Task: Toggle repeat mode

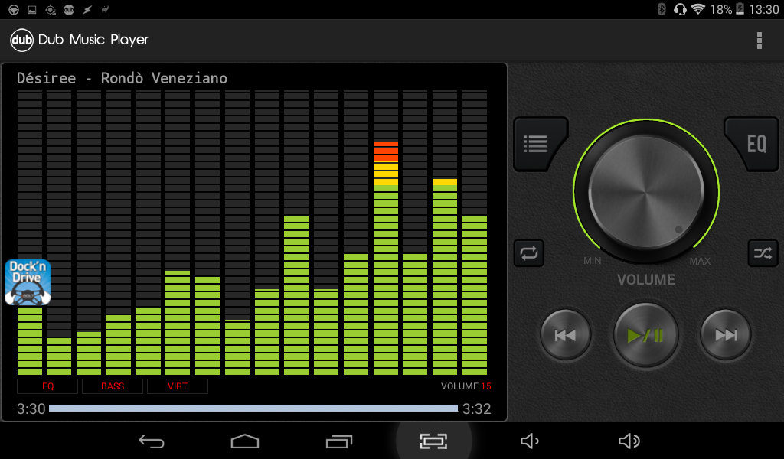Action: click(x=529, y=252)
